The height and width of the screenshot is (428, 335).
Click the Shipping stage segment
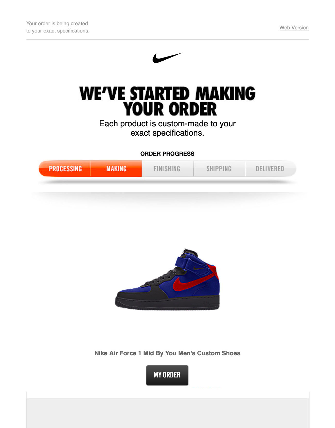coord(219,169)
